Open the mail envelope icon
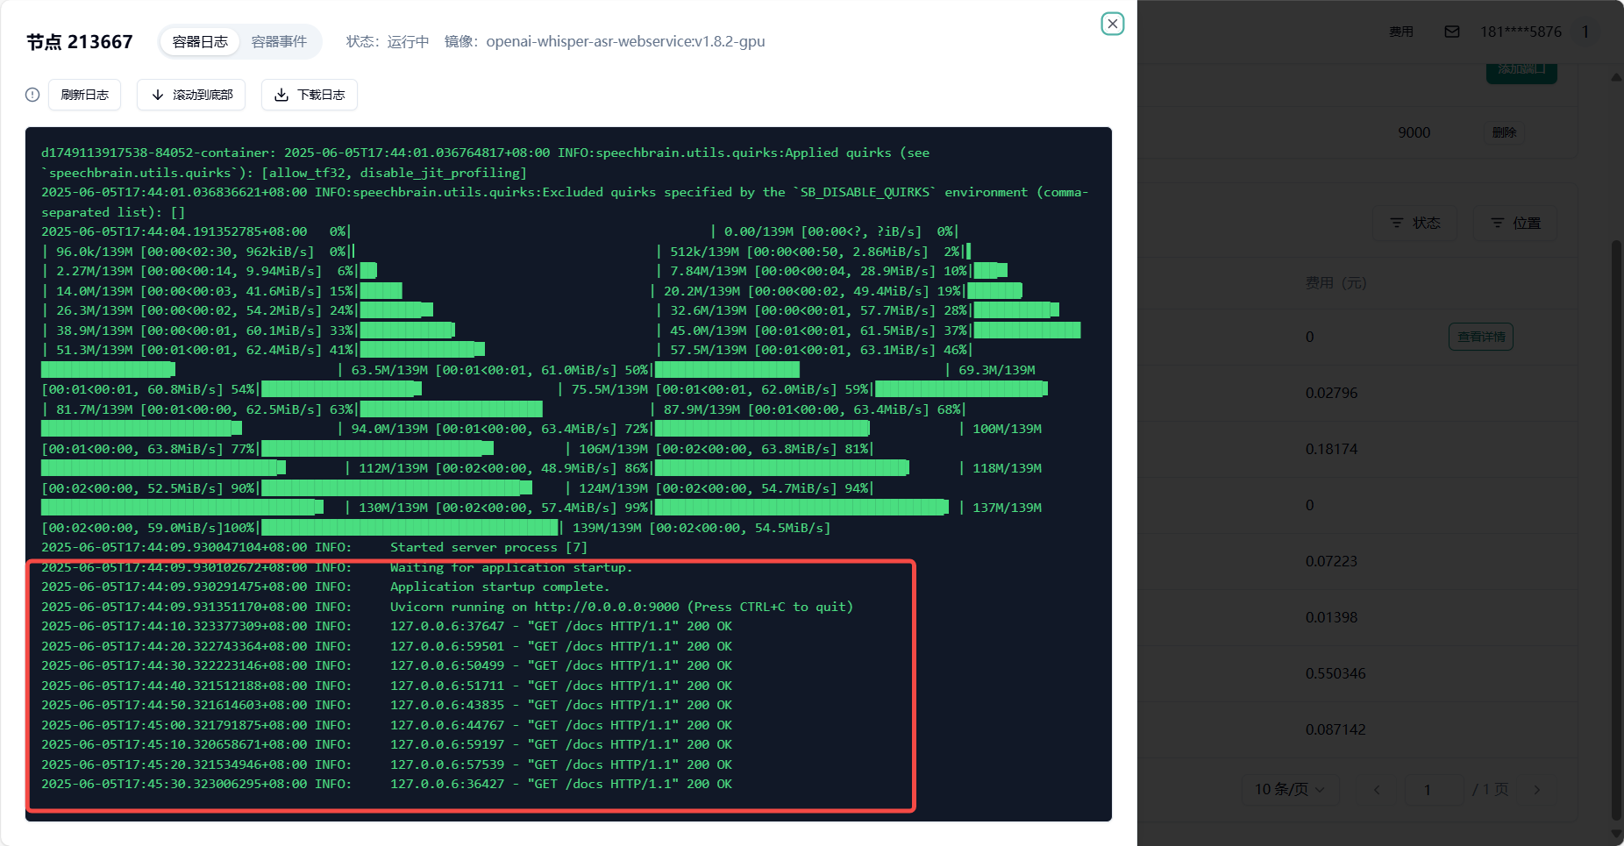This screenshot has width=1624, height=846. click(1452, 32)
